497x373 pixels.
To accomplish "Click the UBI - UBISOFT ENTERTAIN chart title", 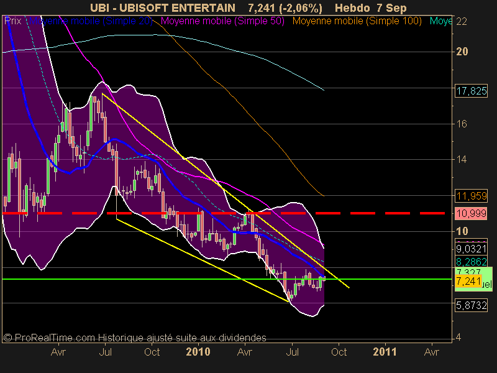I will click(163, 7).
